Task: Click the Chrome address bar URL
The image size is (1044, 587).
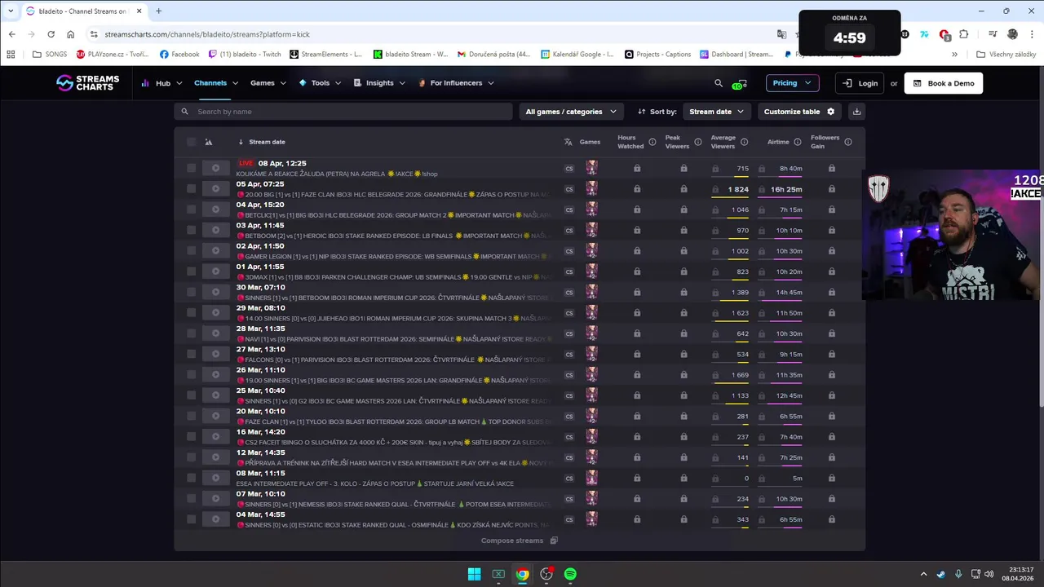Action: point(207,34)
